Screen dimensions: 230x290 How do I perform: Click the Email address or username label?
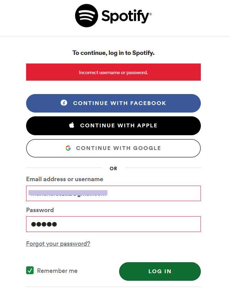65,179
